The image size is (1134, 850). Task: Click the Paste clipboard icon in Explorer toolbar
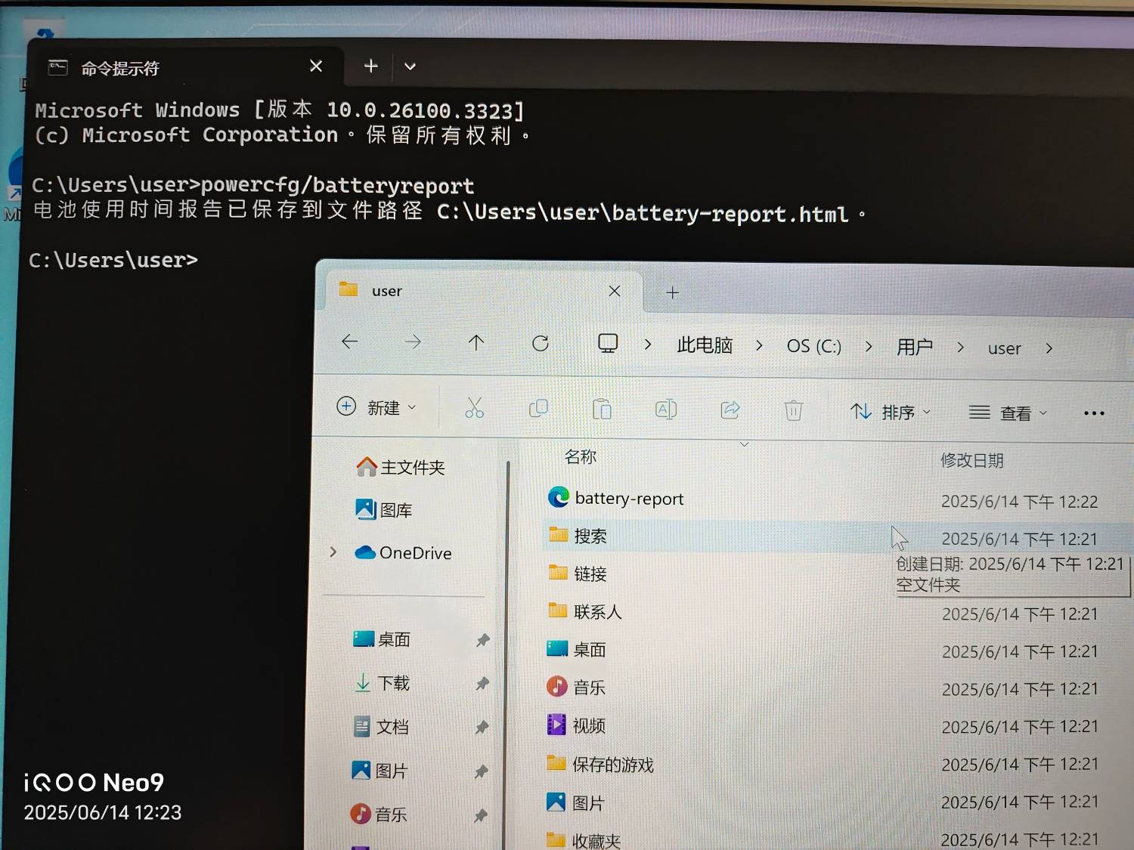pos(602,409)
